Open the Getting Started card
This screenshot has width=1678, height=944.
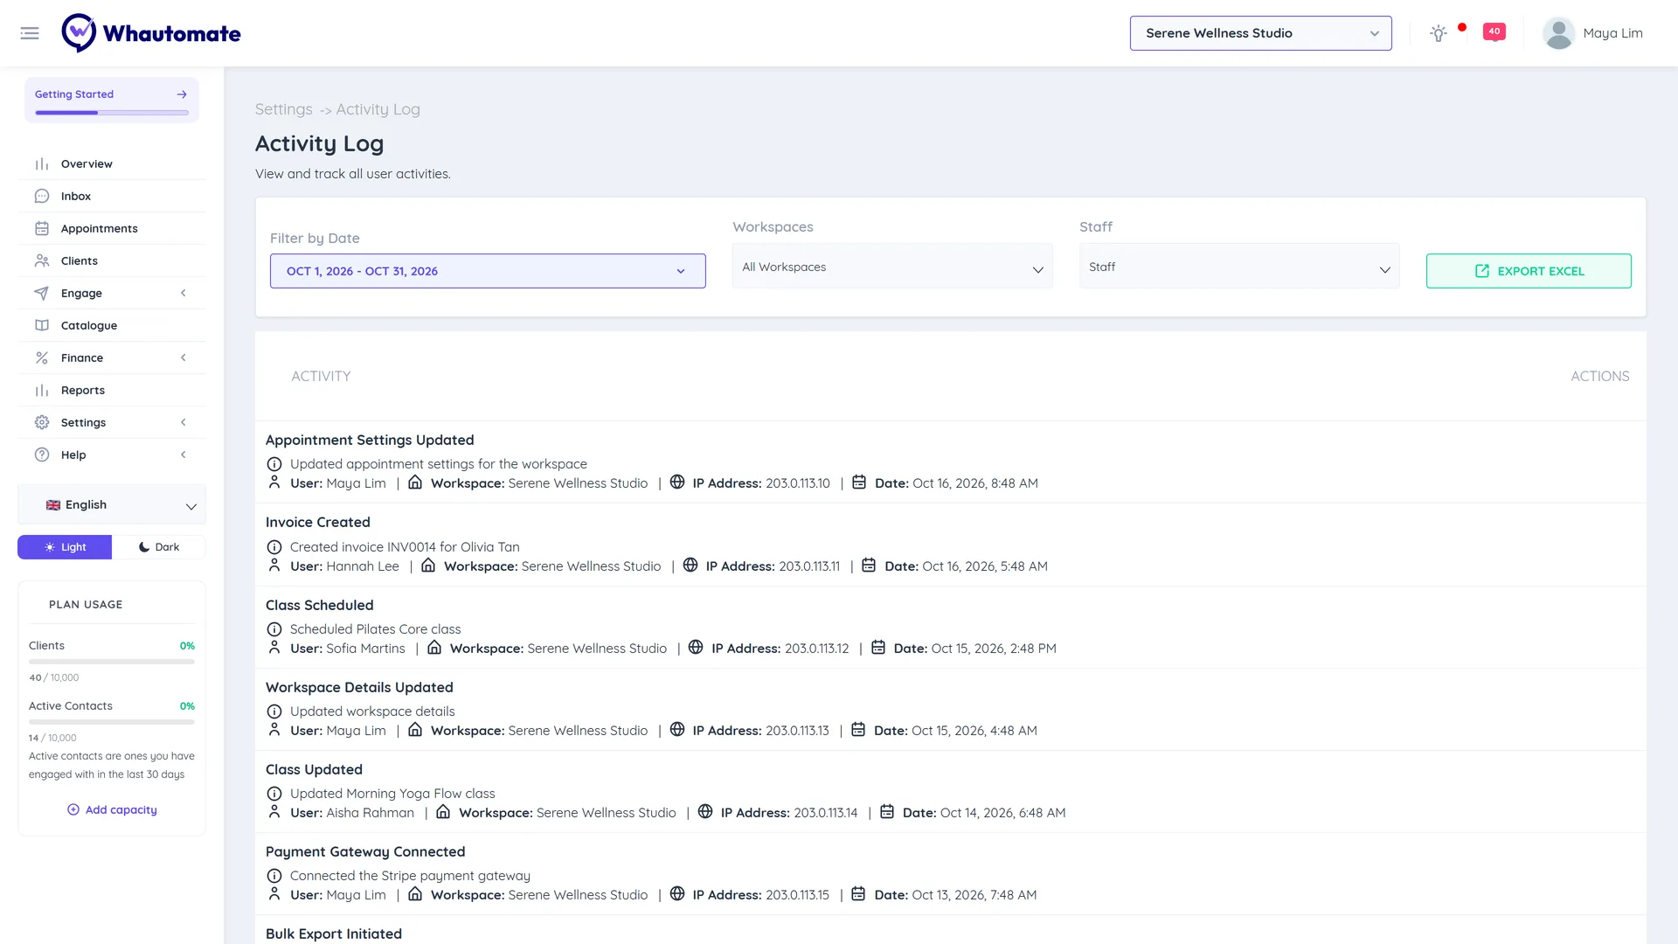112,100
